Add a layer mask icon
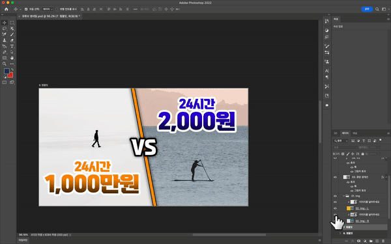Screen dimensions: 391x244 (x=359, y=241)
